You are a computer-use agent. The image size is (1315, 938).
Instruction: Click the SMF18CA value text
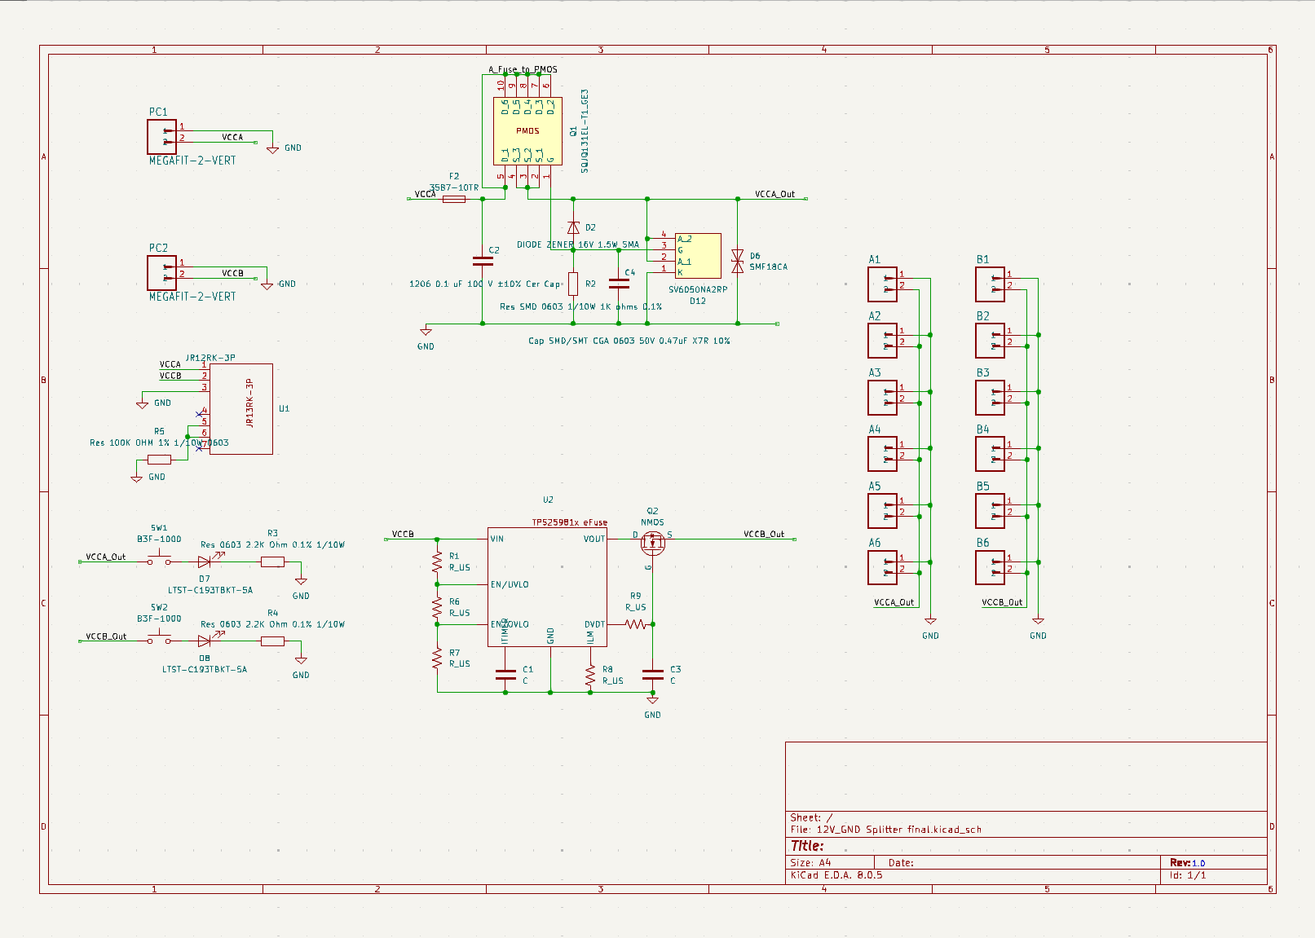[x=768, y=267]
